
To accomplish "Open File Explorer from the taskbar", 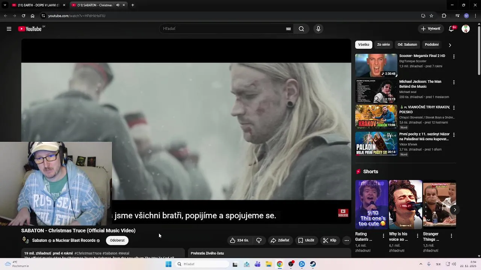I will (x=269, y=264).
